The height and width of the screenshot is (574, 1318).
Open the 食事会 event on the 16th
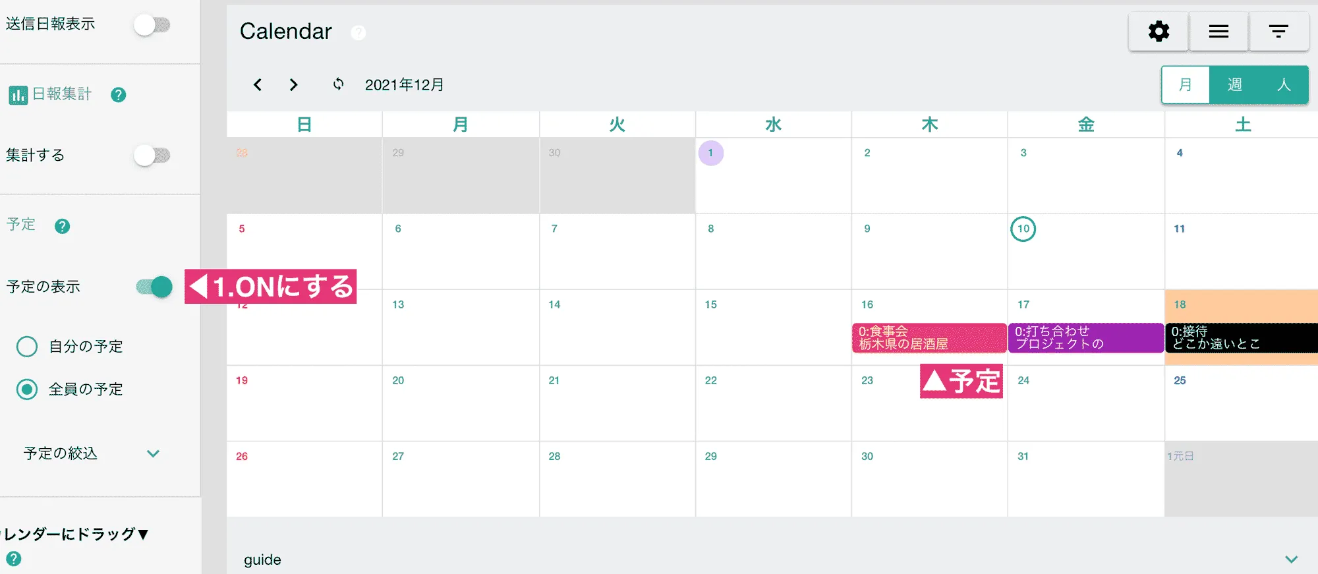pyautogui.click(x=929, y=337)
